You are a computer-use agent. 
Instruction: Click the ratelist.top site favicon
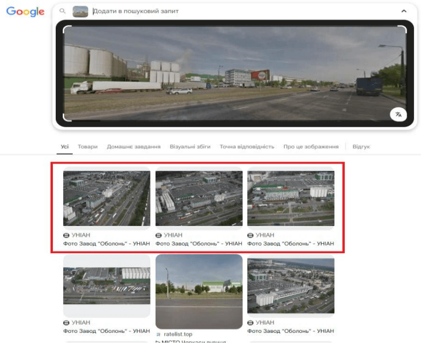(x=159, y=335)
